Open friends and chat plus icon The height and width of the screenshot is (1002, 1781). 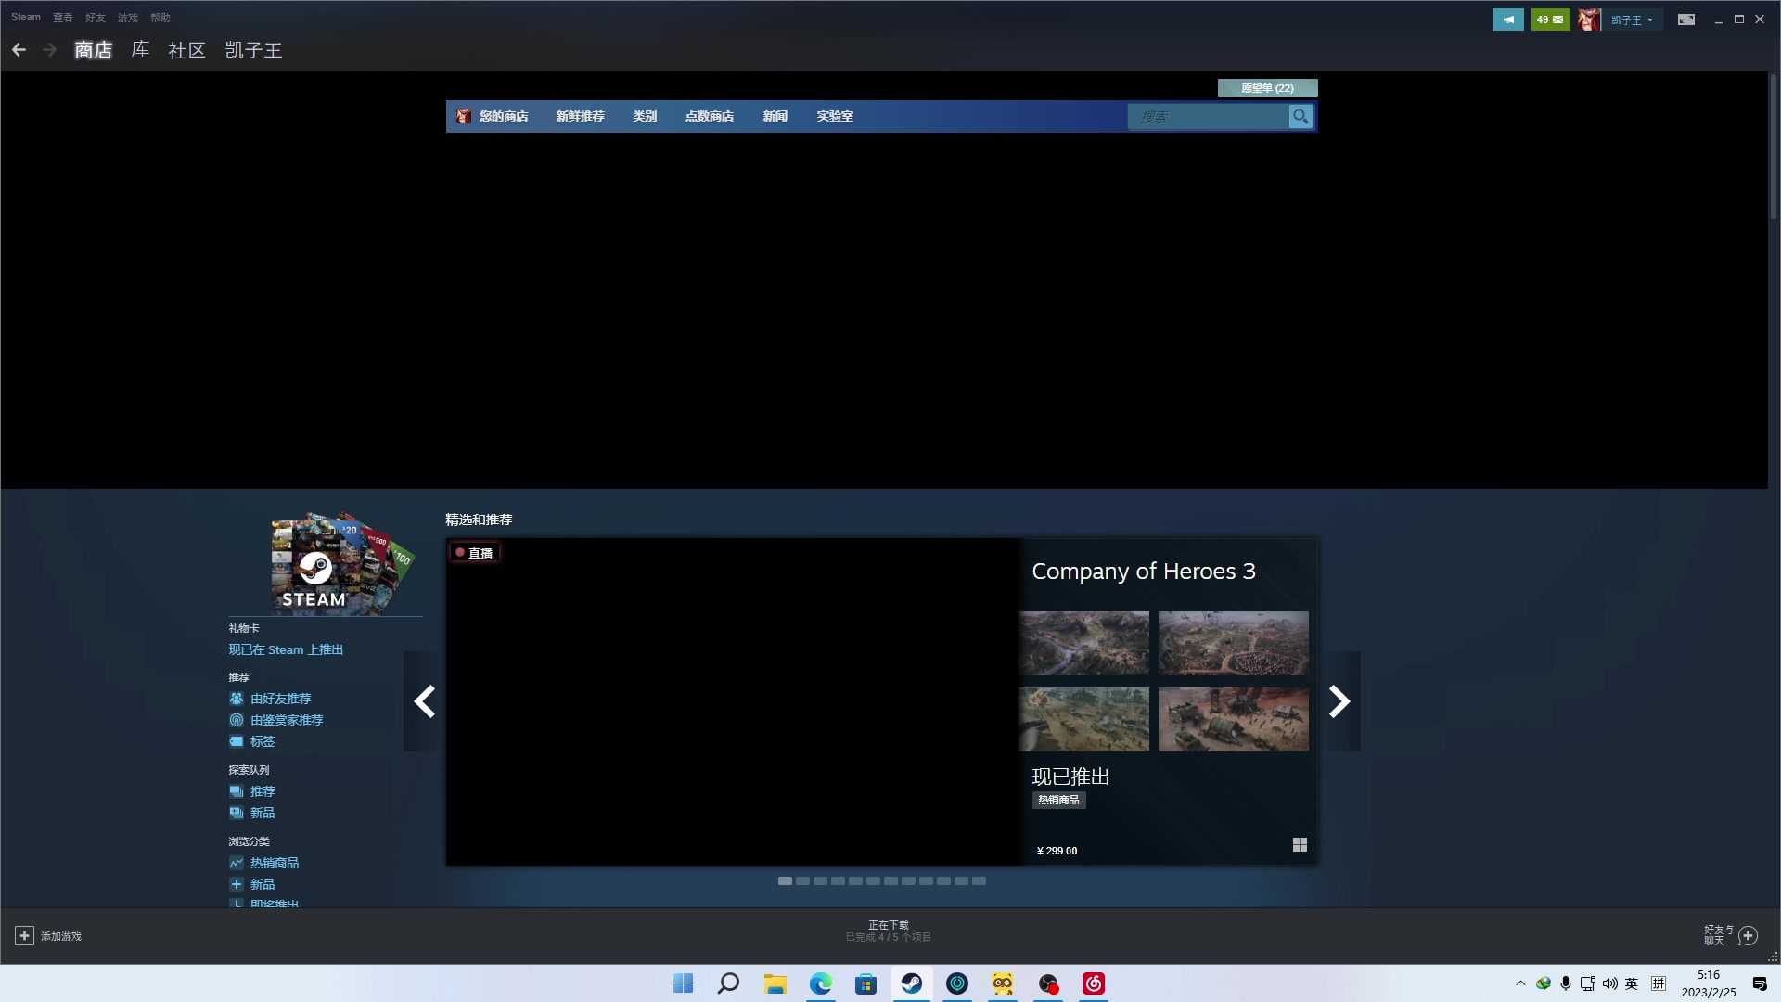pos(1748,935)
